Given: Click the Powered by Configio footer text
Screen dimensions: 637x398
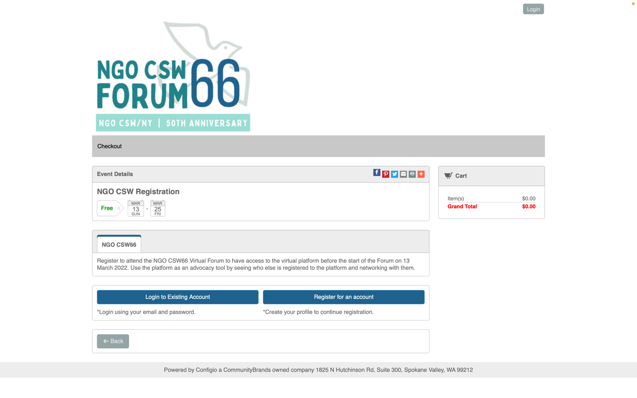Looking at the screenshot, I should coord(318,370).
